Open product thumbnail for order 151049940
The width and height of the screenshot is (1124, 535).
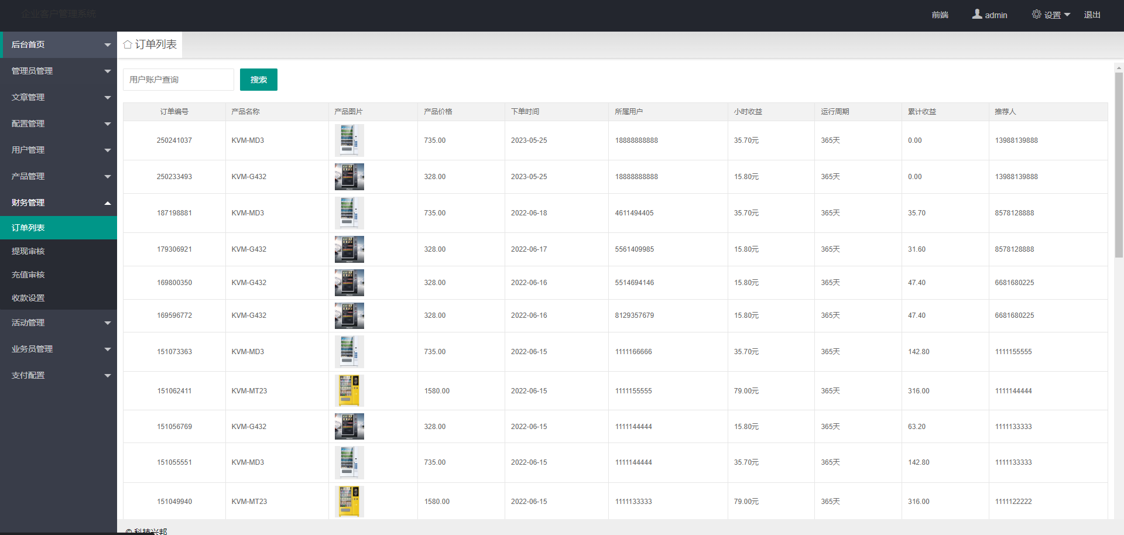pyautogui.click(x=349, y=502)
